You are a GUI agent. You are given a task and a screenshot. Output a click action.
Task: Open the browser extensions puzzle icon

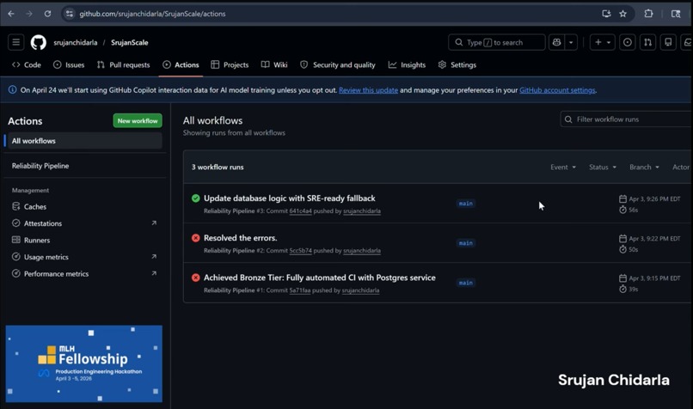tap(648, 14)
